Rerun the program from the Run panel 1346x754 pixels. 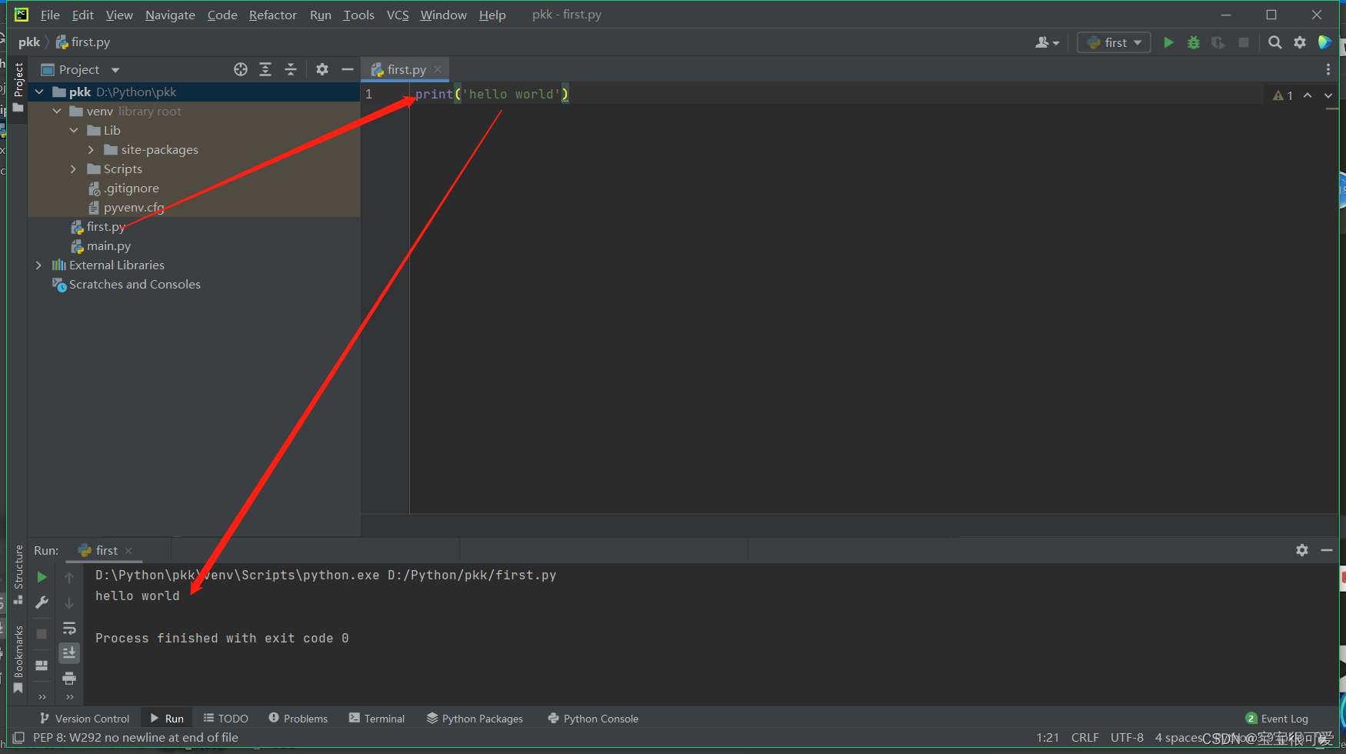coord(42,577)
